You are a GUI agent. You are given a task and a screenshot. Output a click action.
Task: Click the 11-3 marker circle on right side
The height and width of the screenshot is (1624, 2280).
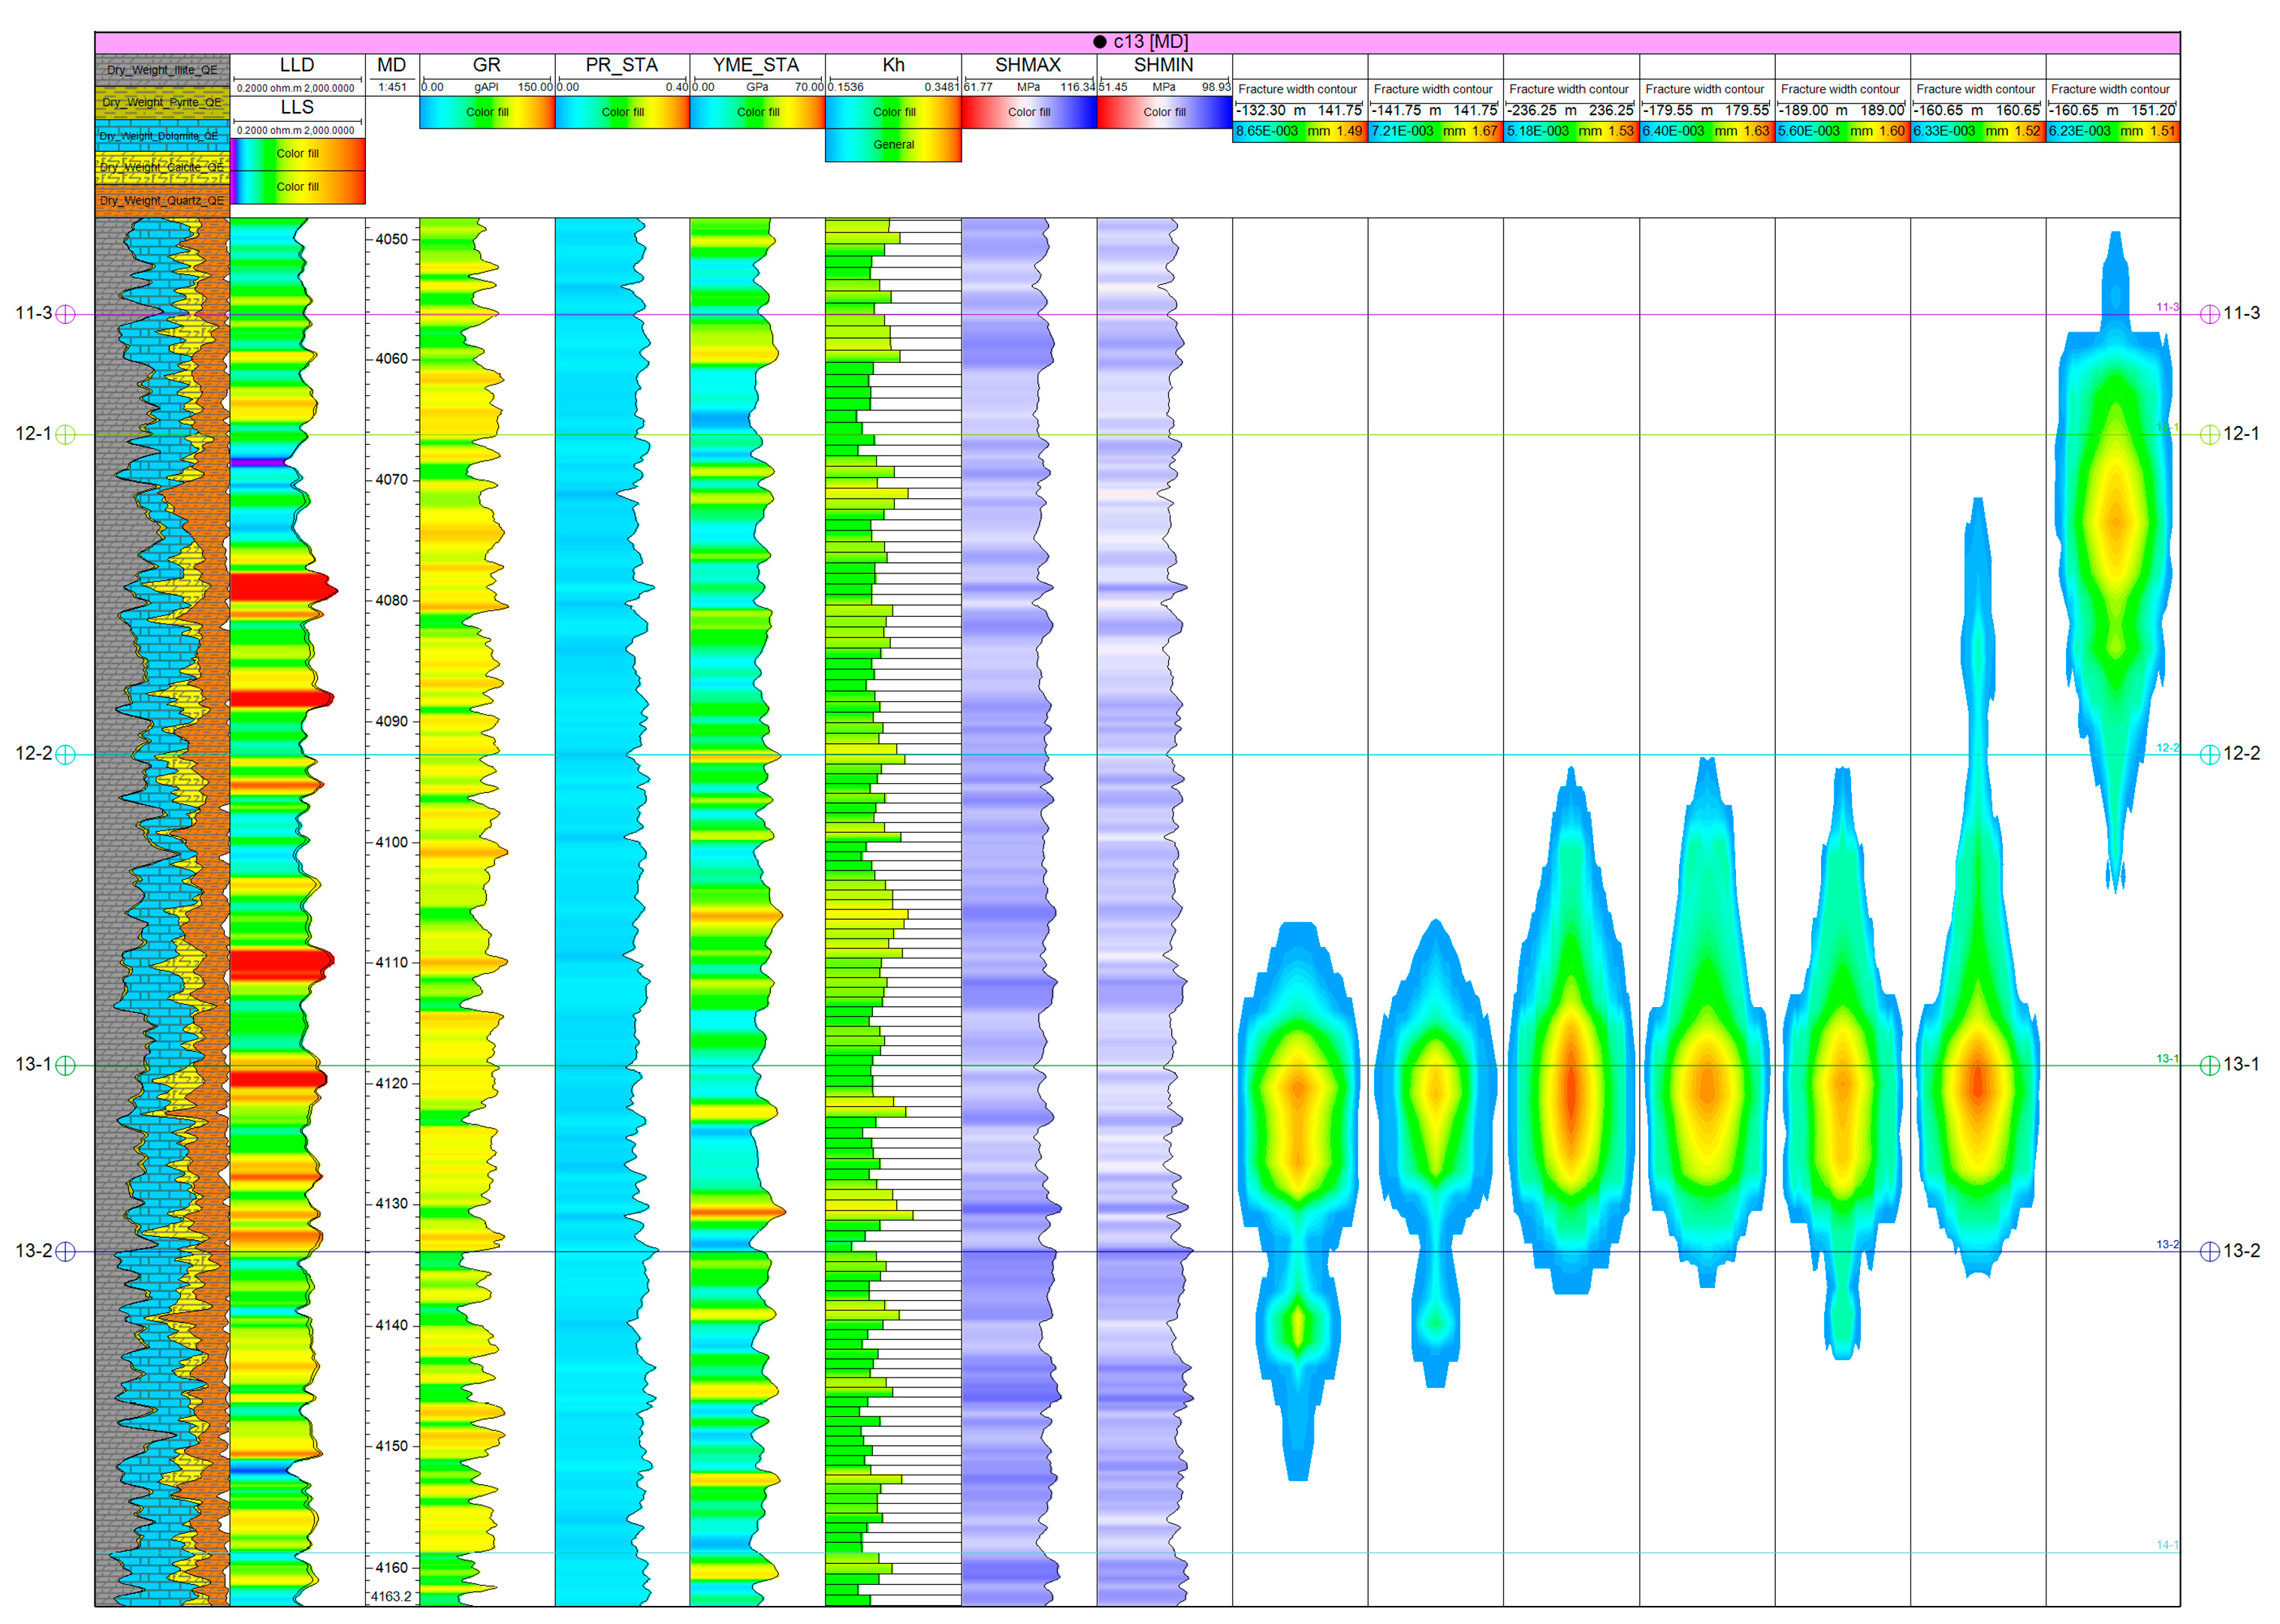[2210, 314]
